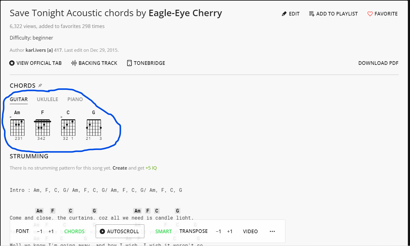The width and height of the screenshot is (410, 246).
Task: Click the star icon for View Official Tab
Action: 12,63
